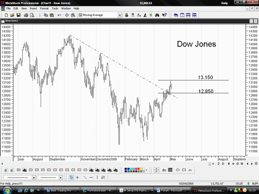Click the 13.150 price label on chart
This screenshot has height=194, width=259.
[205, 77]
